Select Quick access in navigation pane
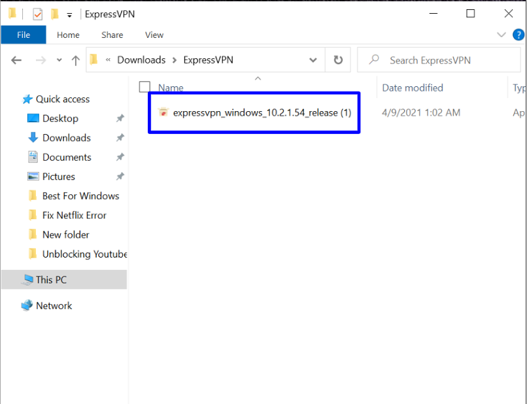Screen dimensions: 527x404 63,99
